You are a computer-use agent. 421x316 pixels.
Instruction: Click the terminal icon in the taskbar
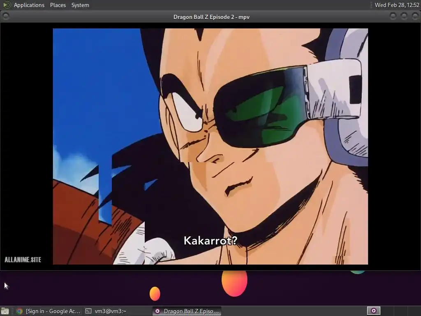click(x=88, y=311)
